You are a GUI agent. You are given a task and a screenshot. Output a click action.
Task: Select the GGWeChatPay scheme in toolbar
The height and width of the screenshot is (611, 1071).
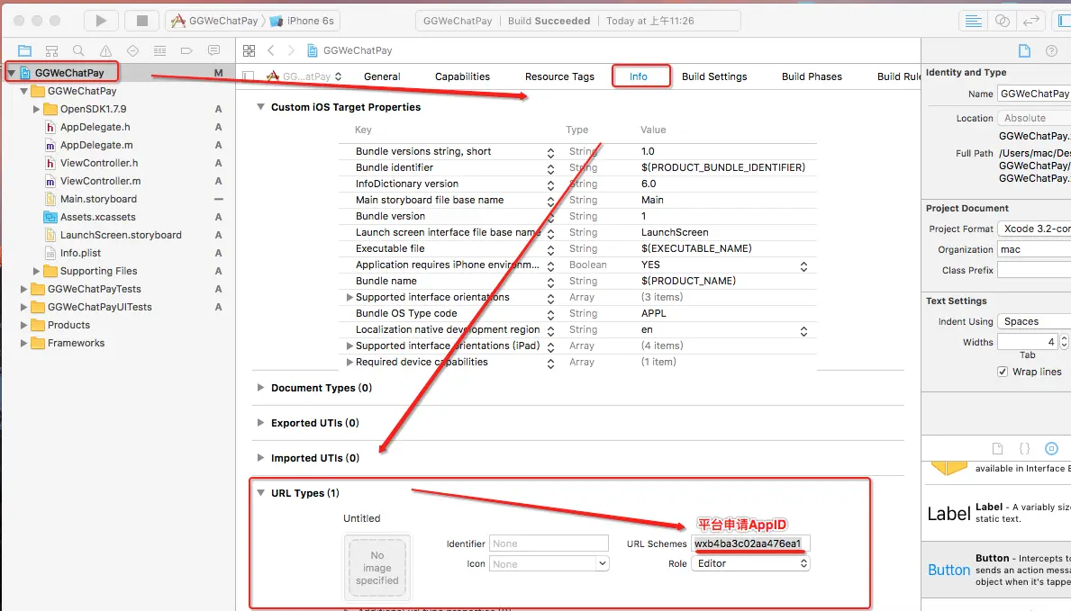(x=214, y=21)
